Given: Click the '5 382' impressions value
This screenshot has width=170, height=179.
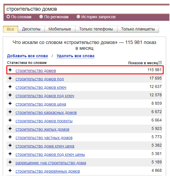Looking at the screenshot, I should (x=156, y=145).
